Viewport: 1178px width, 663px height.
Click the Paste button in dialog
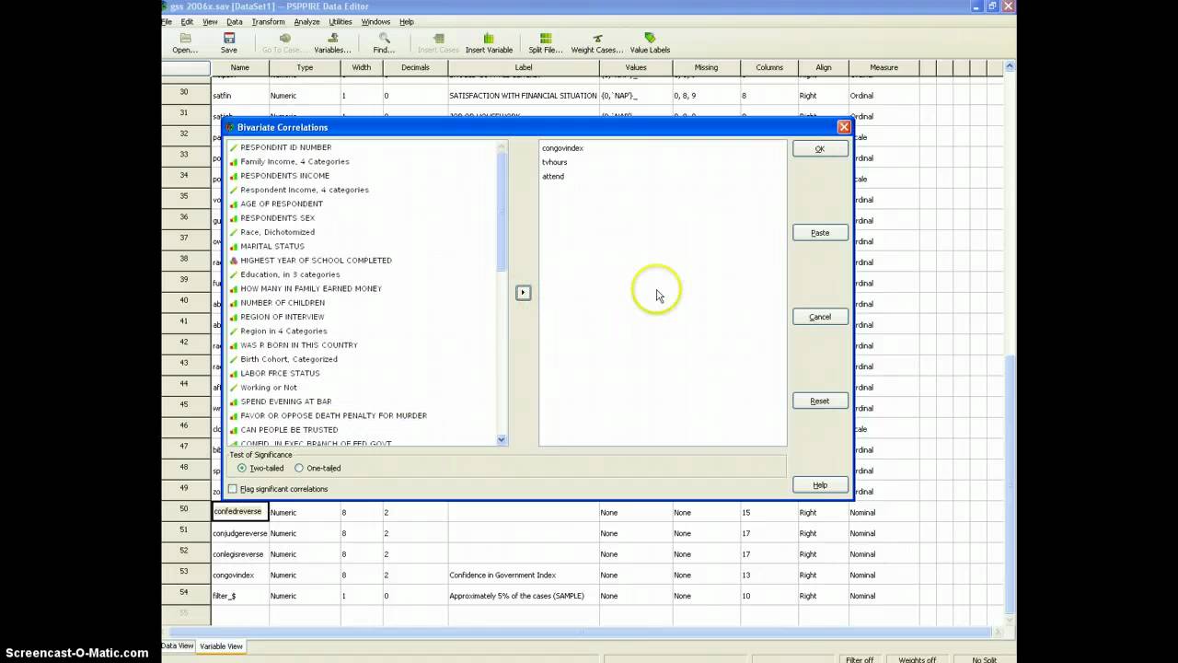coord(819,233)
